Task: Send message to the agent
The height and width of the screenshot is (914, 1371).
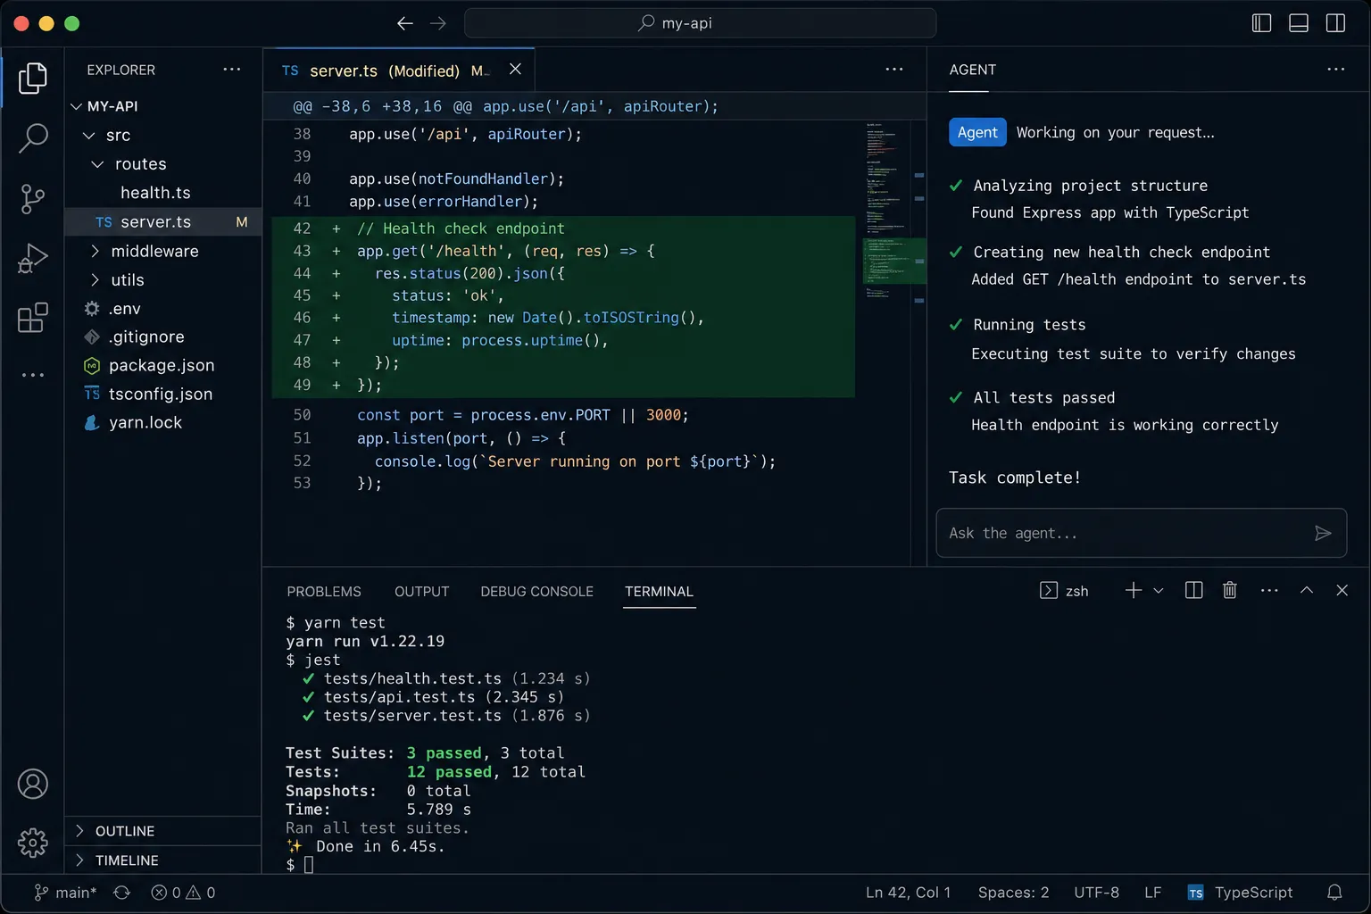Action: 1323,533
